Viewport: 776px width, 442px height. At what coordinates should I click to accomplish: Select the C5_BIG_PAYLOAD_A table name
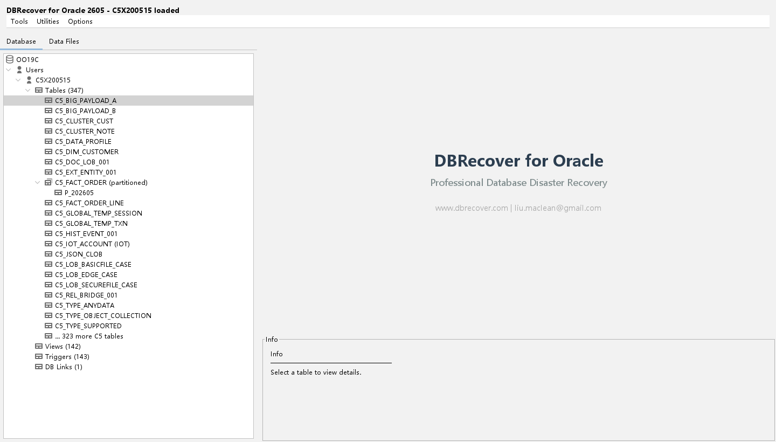[86, 101]
